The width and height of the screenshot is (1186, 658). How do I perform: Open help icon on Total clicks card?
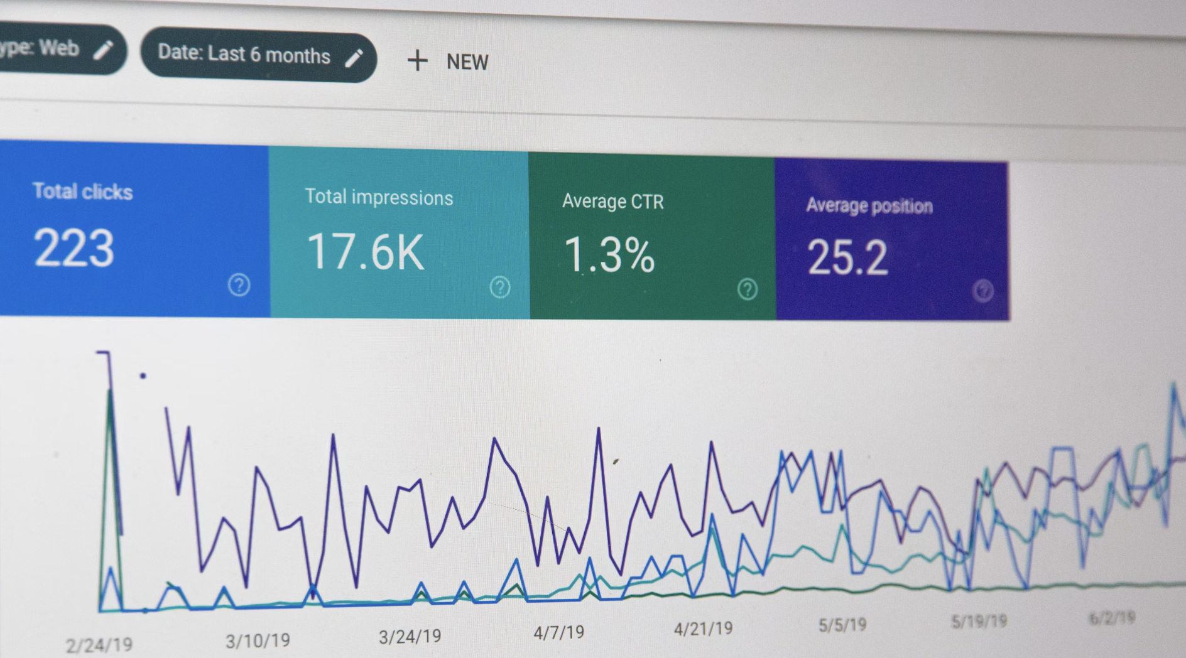239,285
